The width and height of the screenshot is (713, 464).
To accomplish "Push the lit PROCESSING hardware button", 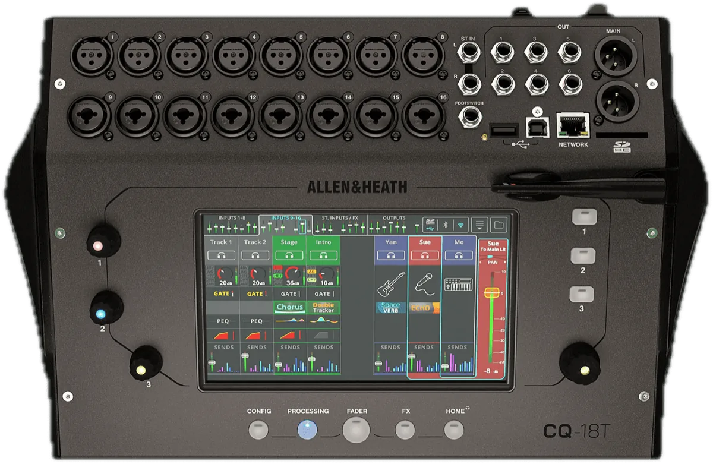I will 307,430.
